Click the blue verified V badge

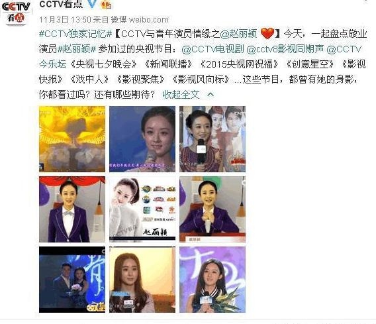point(92,3)
